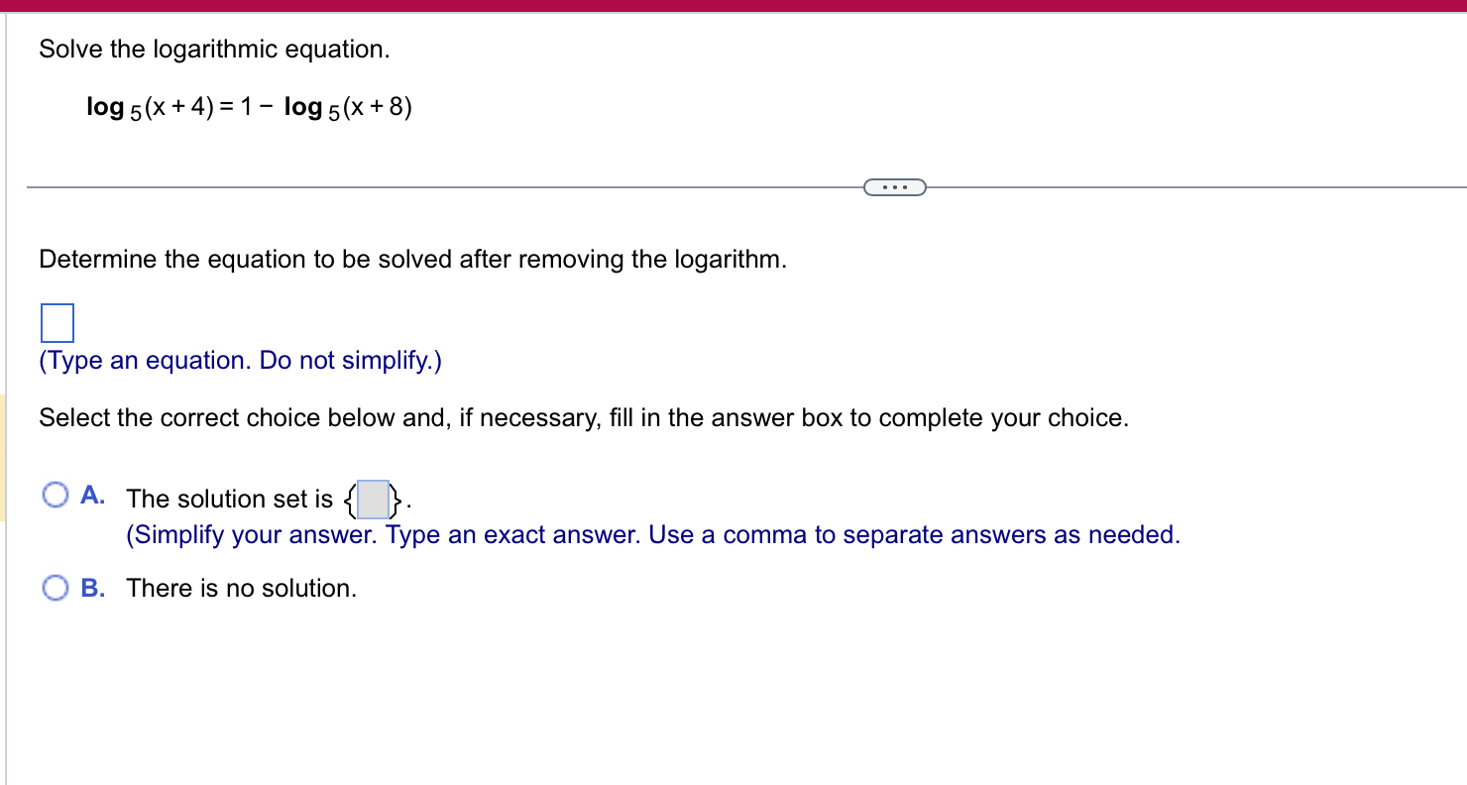Select radio button B "There is no solution"
1467x785 pixels.
[x=56, y=587]
